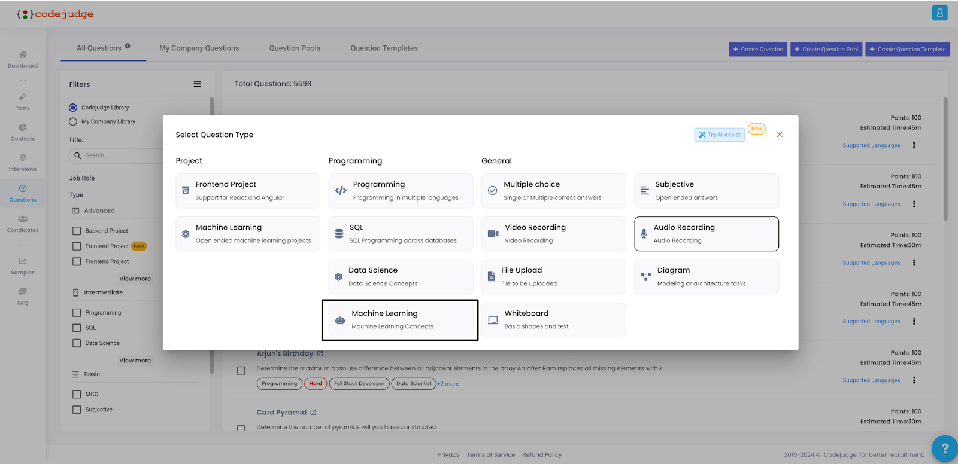The width and height of the screenshot is (958, 464).
Task: Go to Contests in sidebar
Action: coord(23,128)
